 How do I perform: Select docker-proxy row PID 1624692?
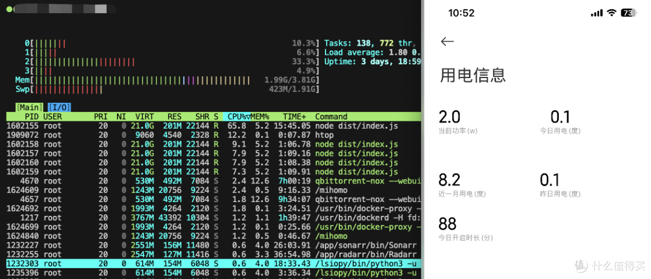213,208
